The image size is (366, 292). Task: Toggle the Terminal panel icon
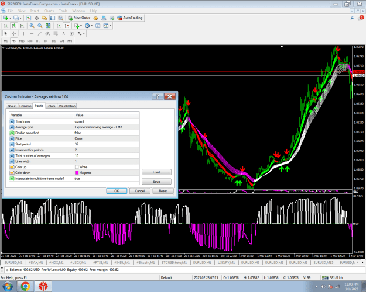click(53, 18)
